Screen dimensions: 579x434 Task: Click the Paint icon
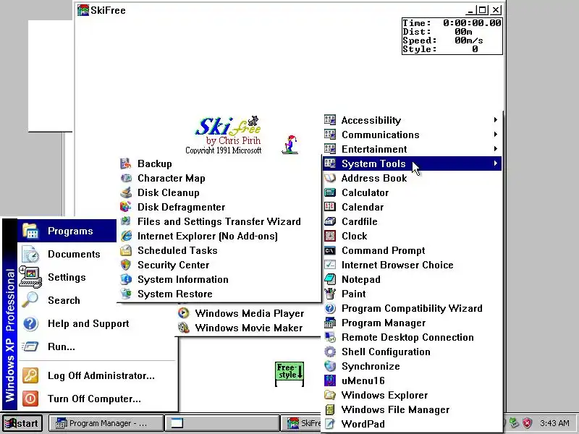330,294
